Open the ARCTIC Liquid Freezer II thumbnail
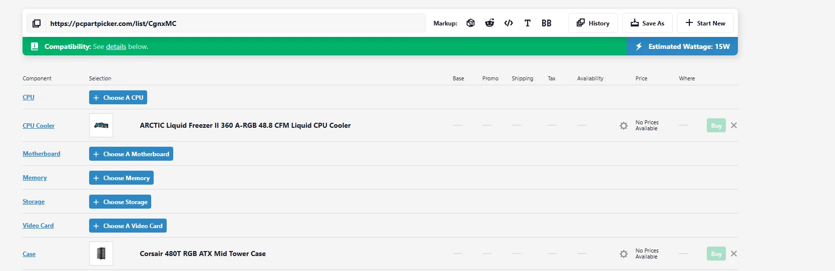835x271 pixels. click(x=101, y=125)
